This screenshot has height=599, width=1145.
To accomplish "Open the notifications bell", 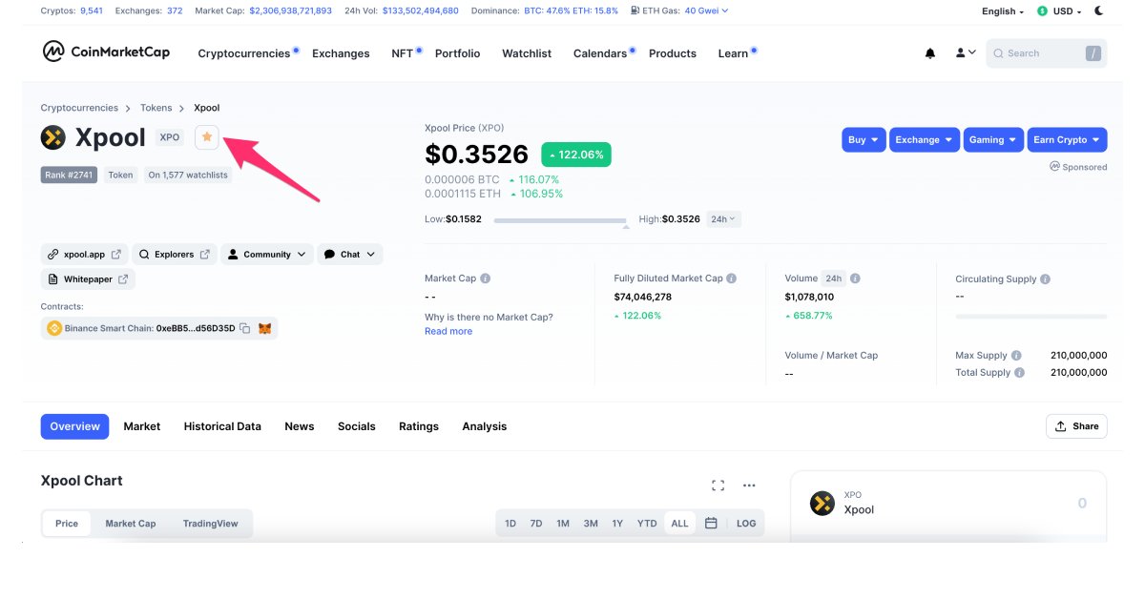I will point(929,53).
